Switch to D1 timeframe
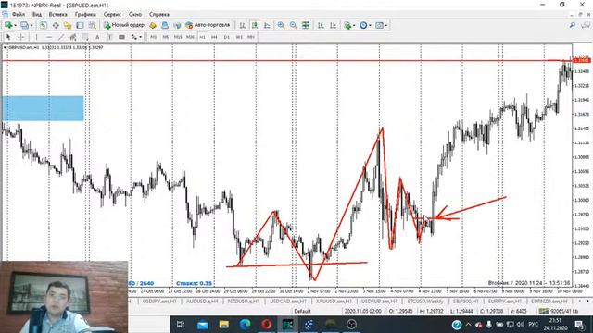The height and width of the screenshot is (333, 593). click(226, 37)
